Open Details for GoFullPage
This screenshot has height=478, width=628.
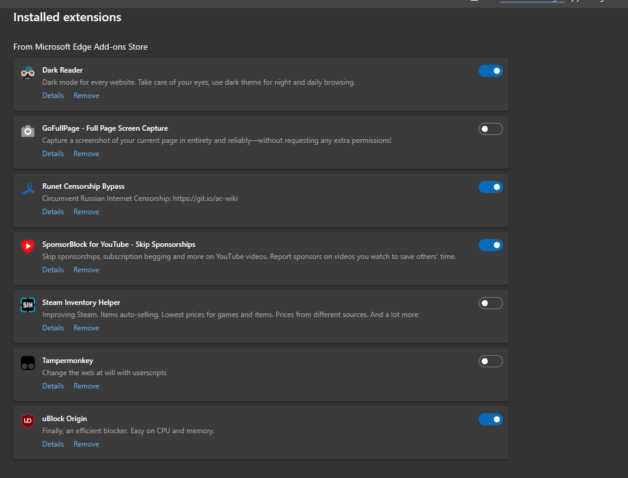pos(53,154)
